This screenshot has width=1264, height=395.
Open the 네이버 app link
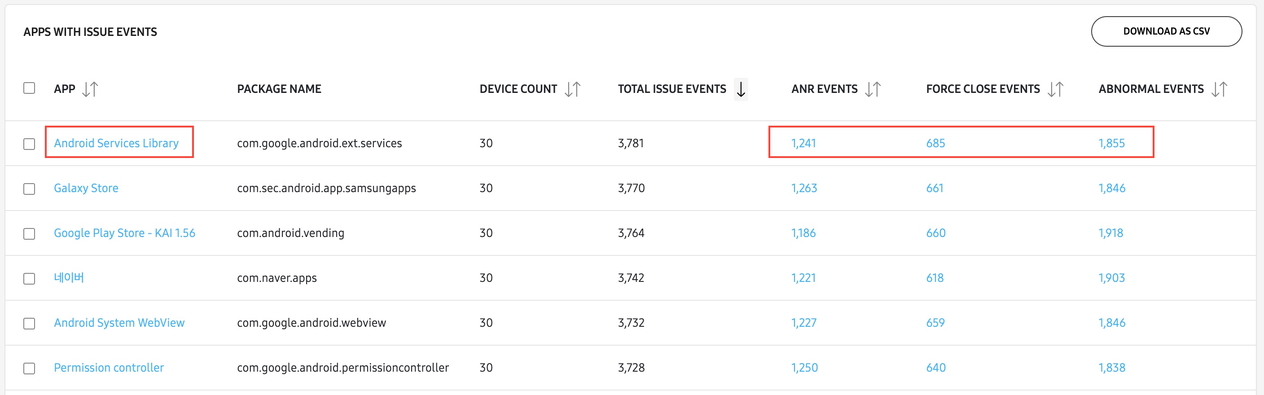69,278
